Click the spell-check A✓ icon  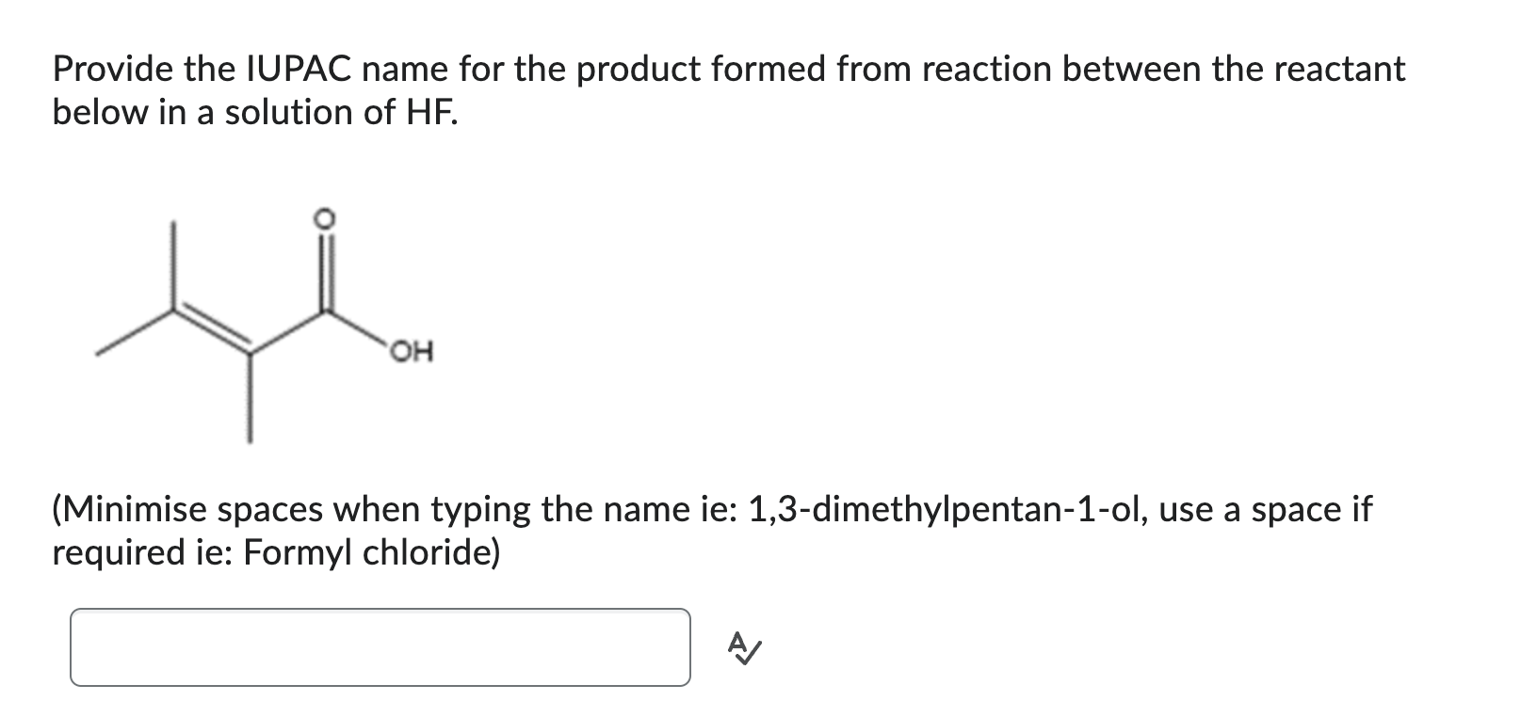(743, 647)
